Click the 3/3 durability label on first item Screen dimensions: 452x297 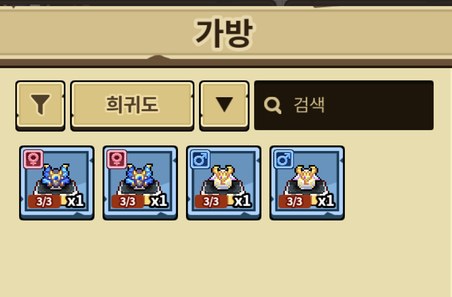pos(44,201)
